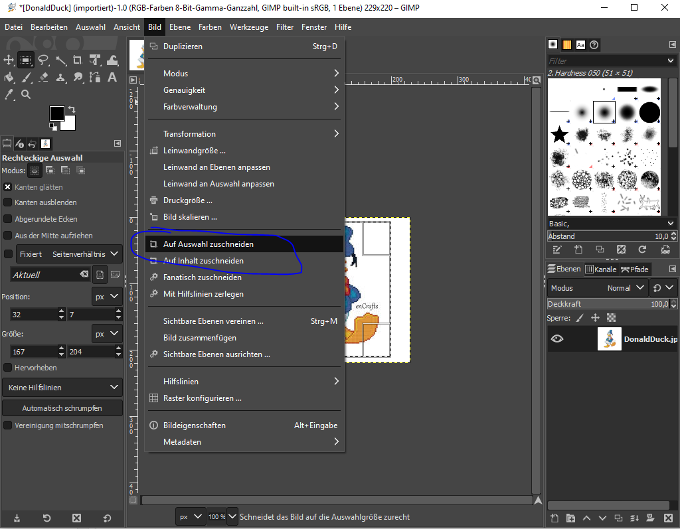Swap foreground and background colors arrow
Viewport: 680px width, 529px height.
pyautogui.click(x=72, y=110)
